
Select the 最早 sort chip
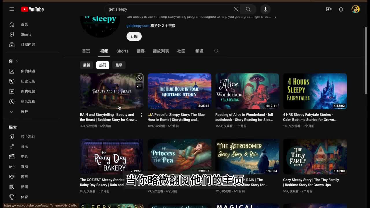[119, 65]
